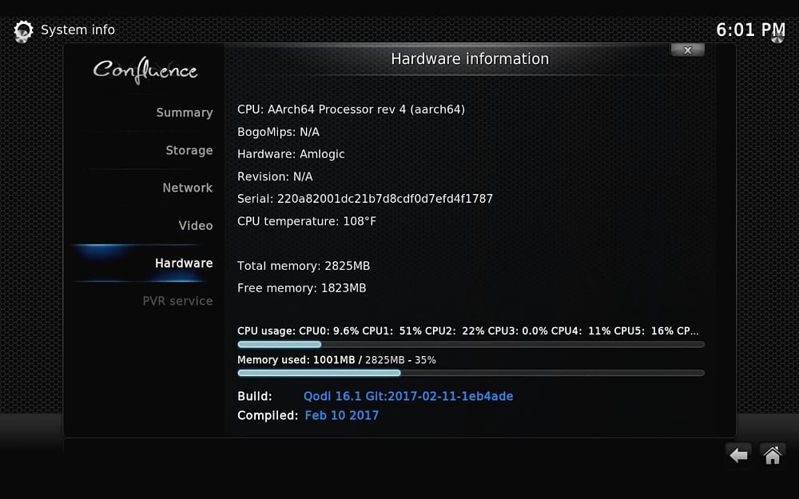Click the Memory used progress bar
Screen dimensions: 799x499
(470, 373)
